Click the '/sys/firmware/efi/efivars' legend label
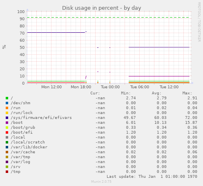This screenshot has width=203, height=186. click(x=41, y=118)
